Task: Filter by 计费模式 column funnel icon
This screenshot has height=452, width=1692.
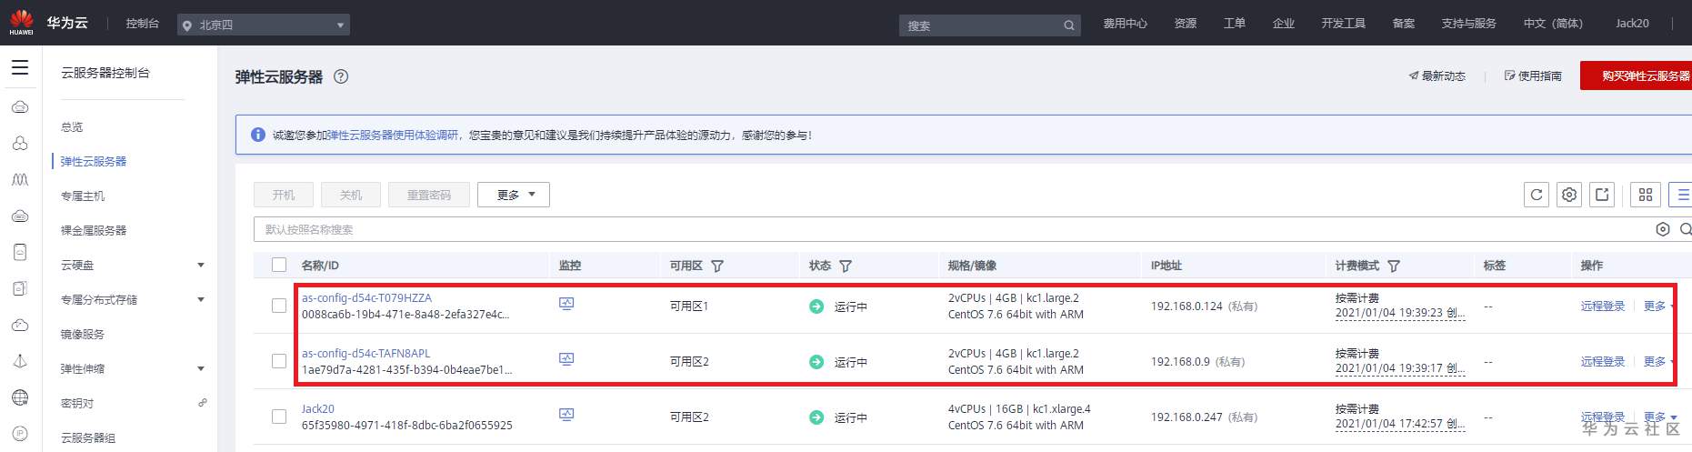Action: pyautogui.click(x=1394, y=266)
